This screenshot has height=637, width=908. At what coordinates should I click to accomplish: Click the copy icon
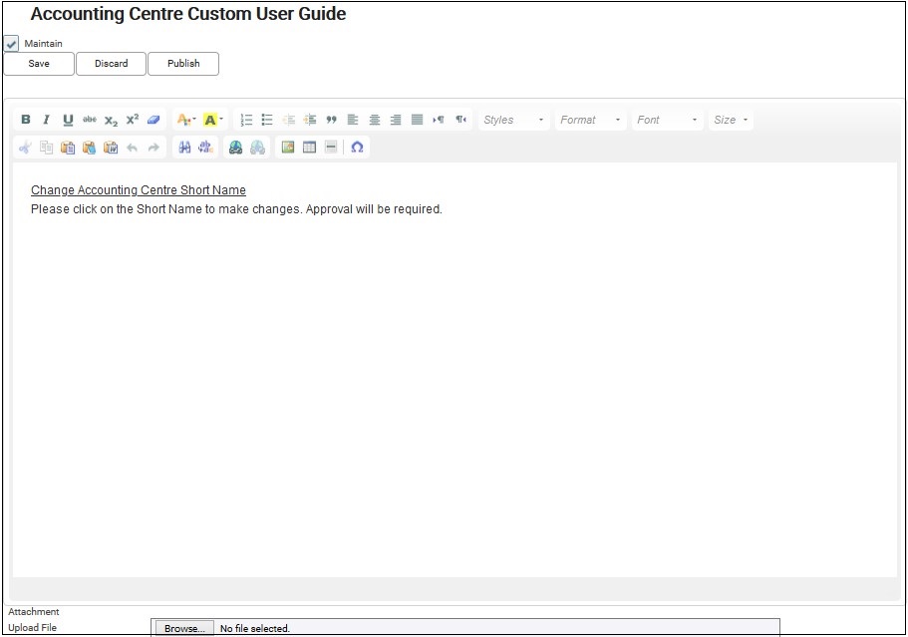coord(46,148)
